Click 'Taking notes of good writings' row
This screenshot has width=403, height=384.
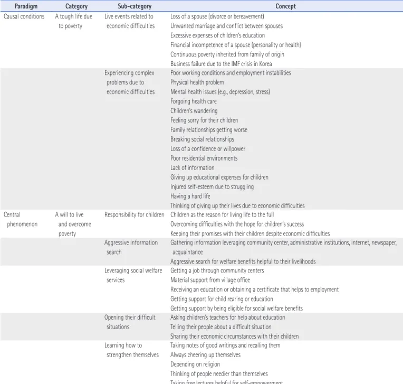[225, 345]
